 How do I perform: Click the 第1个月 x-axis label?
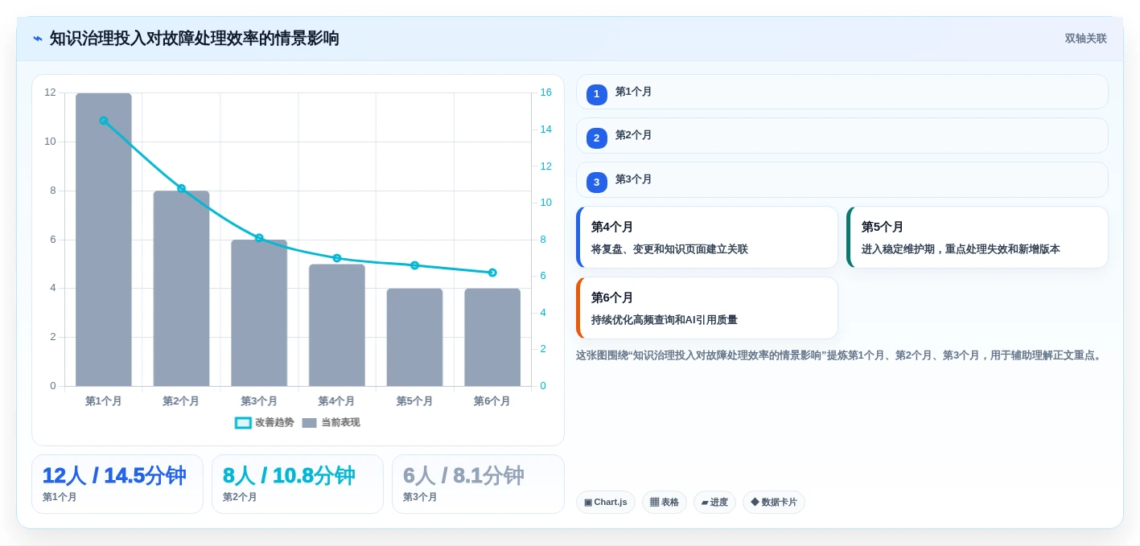(104, 400)
